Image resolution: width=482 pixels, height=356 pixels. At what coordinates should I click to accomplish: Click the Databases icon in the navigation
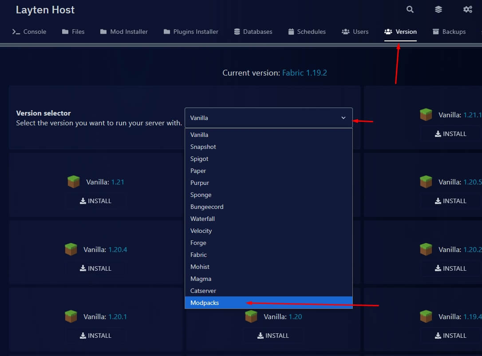pos(237,32)
